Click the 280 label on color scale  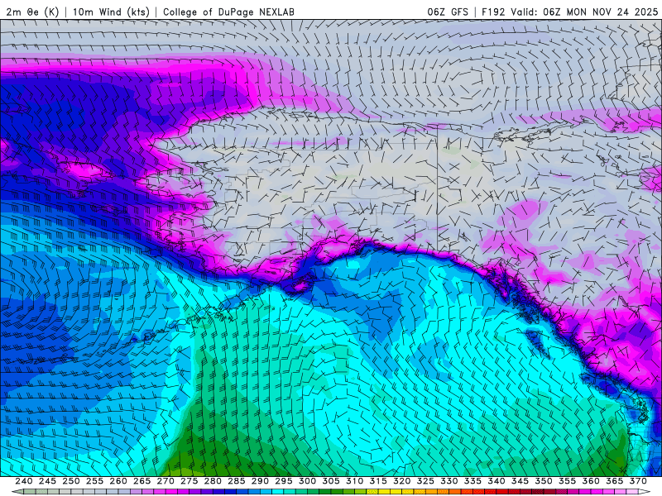pyautogui.click(x=213, y=481)
